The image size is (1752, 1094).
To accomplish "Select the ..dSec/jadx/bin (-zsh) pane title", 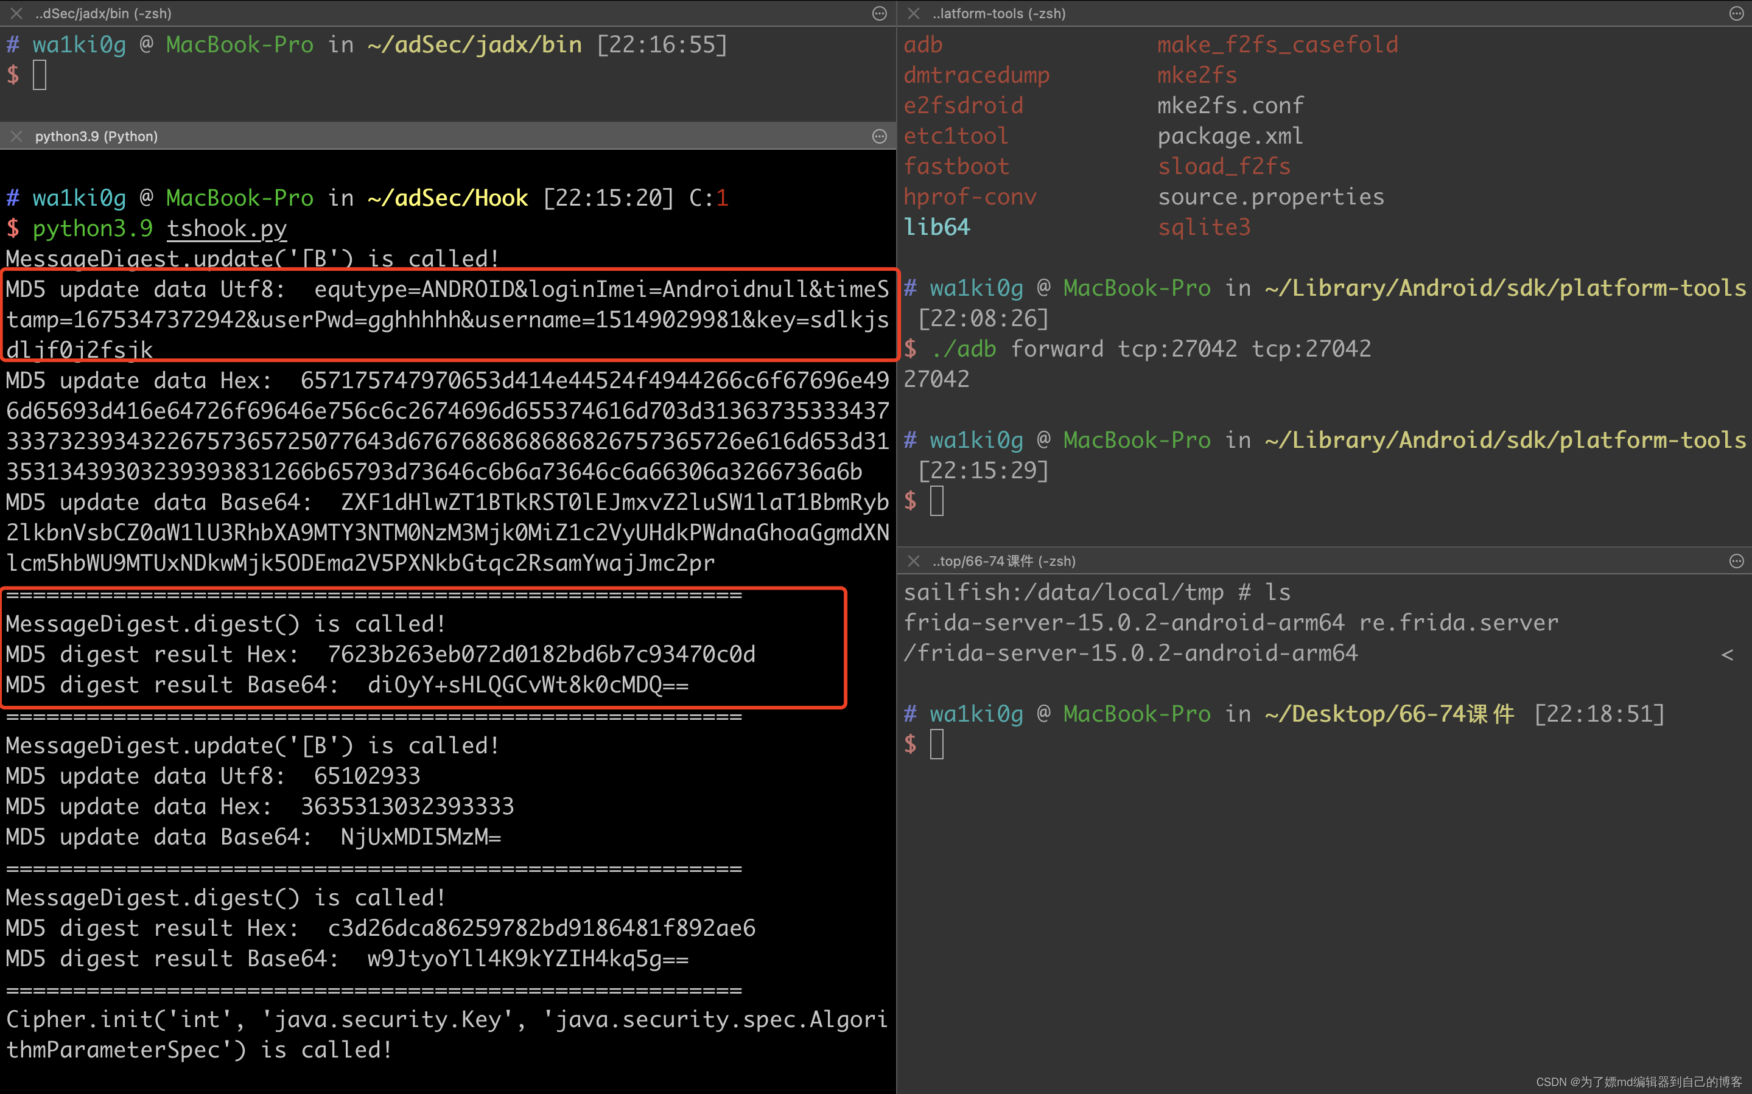I will [103, 13].
